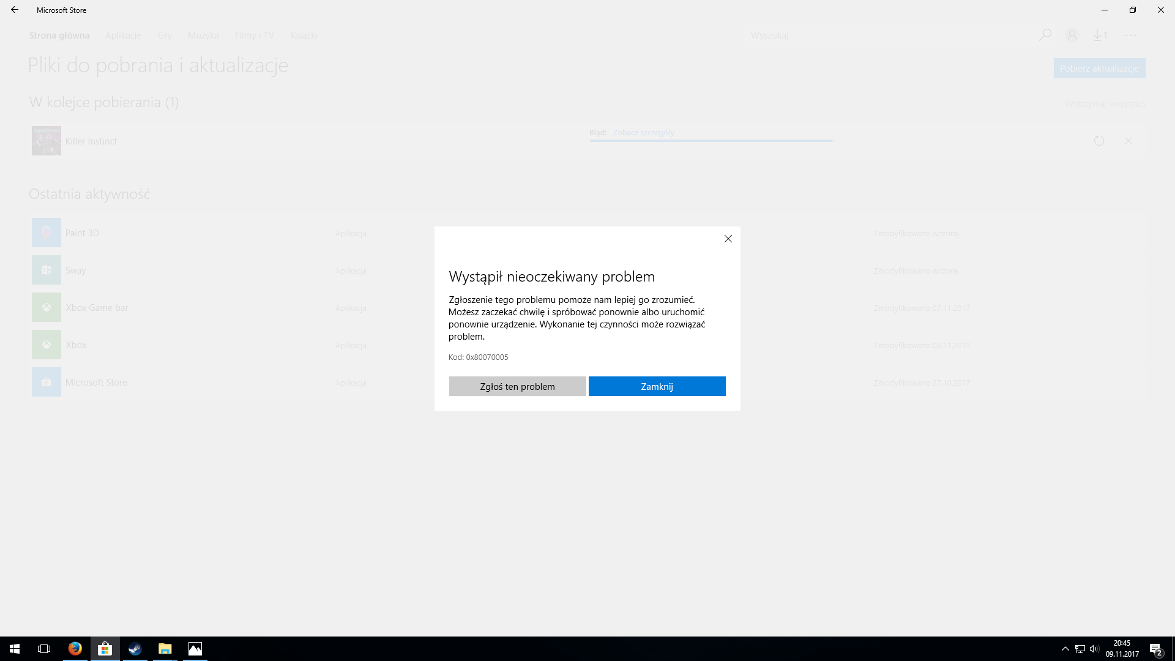Image resolution: width=1175 pixels, height=661 pixels.
Task: Open the three-dots more menu
Action: (1130, 35)
